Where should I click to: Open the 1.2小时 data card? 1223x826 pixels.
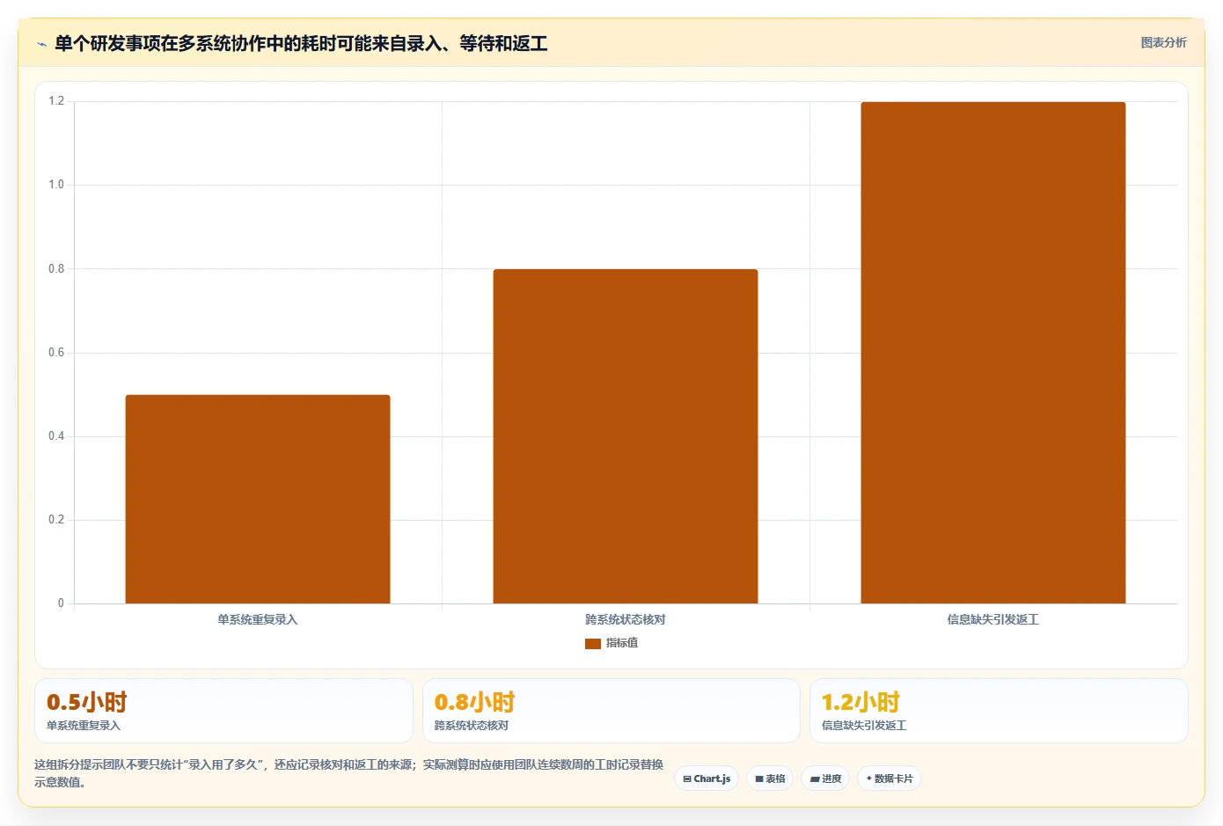point(999,711)
